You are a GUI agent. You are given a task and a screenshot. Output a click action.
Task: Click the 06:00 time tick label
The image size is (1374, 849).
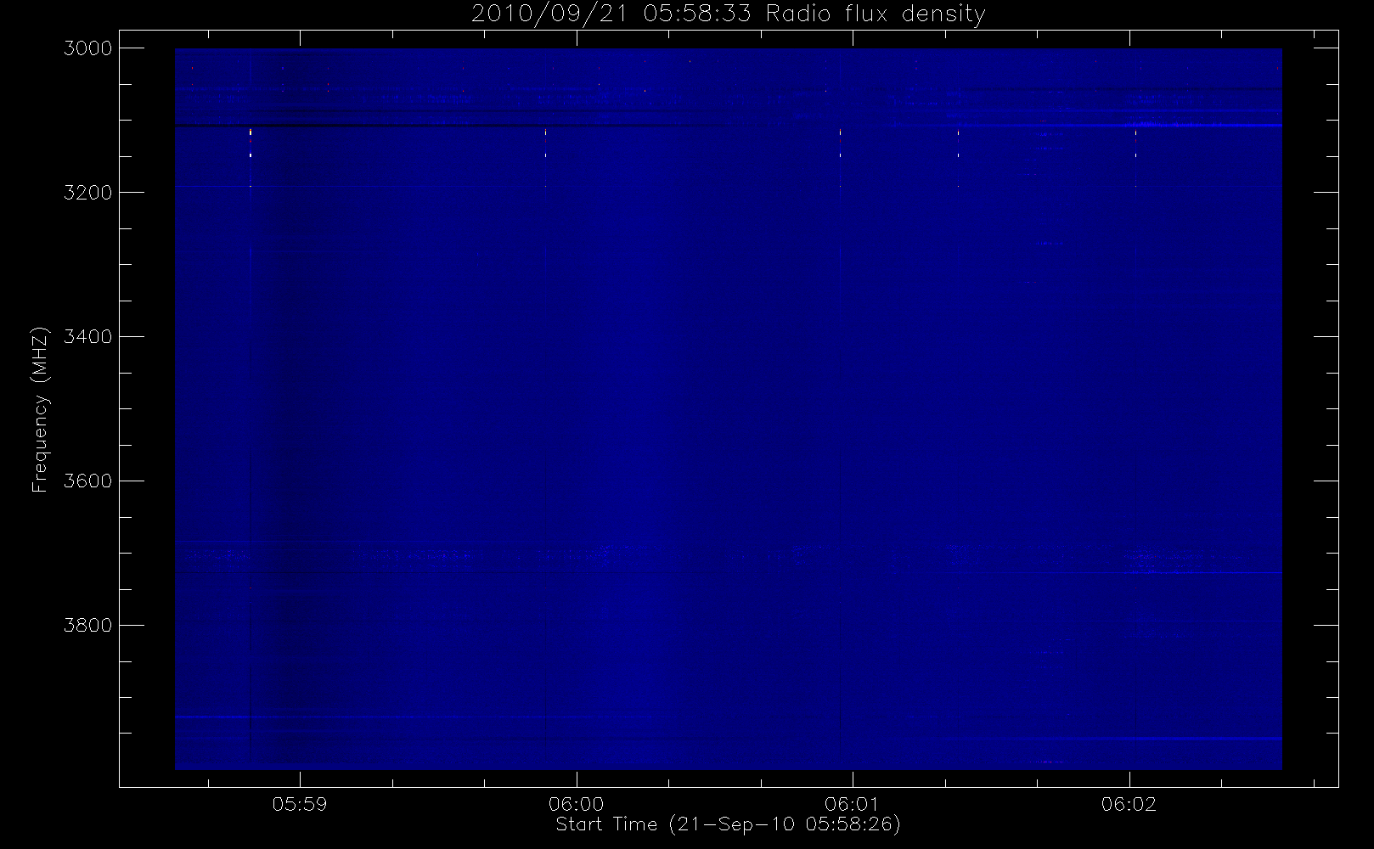point(577,804)
